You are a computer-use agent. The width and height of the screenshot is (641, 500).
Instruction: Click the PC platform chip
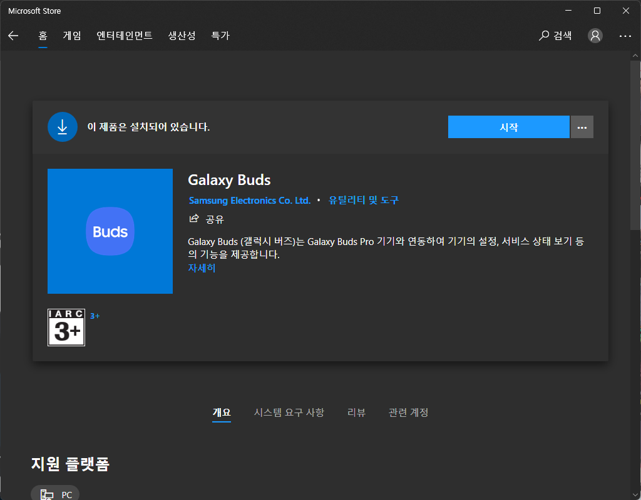coord(55,494)
